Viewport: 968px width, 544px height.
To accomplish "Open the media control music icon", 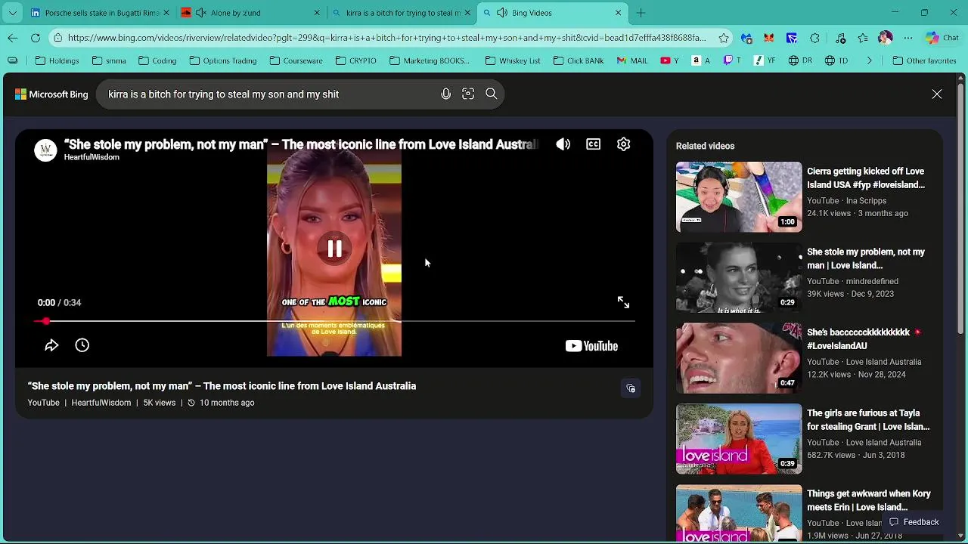I will tap(840, 38).
